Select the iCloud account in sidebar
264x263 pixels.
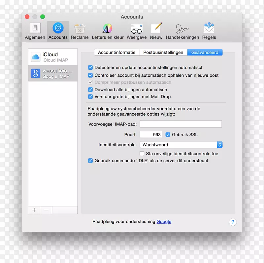[52, 56]
